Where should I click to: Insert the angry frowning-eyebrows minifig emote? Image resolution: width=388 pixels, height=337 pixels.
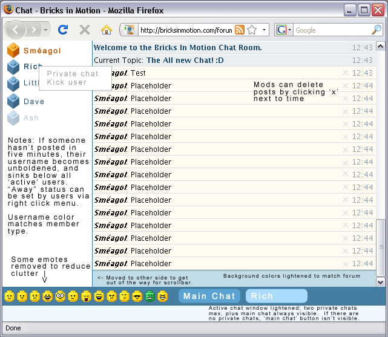[111, 296]
